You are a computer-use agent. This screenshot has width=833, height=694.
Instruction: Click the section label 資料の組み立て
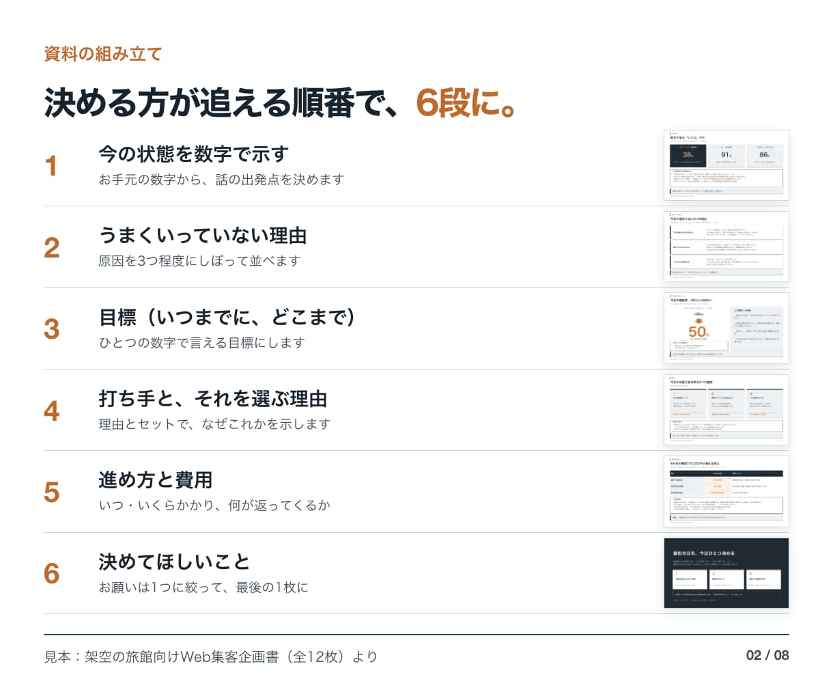tap(103, 54)
